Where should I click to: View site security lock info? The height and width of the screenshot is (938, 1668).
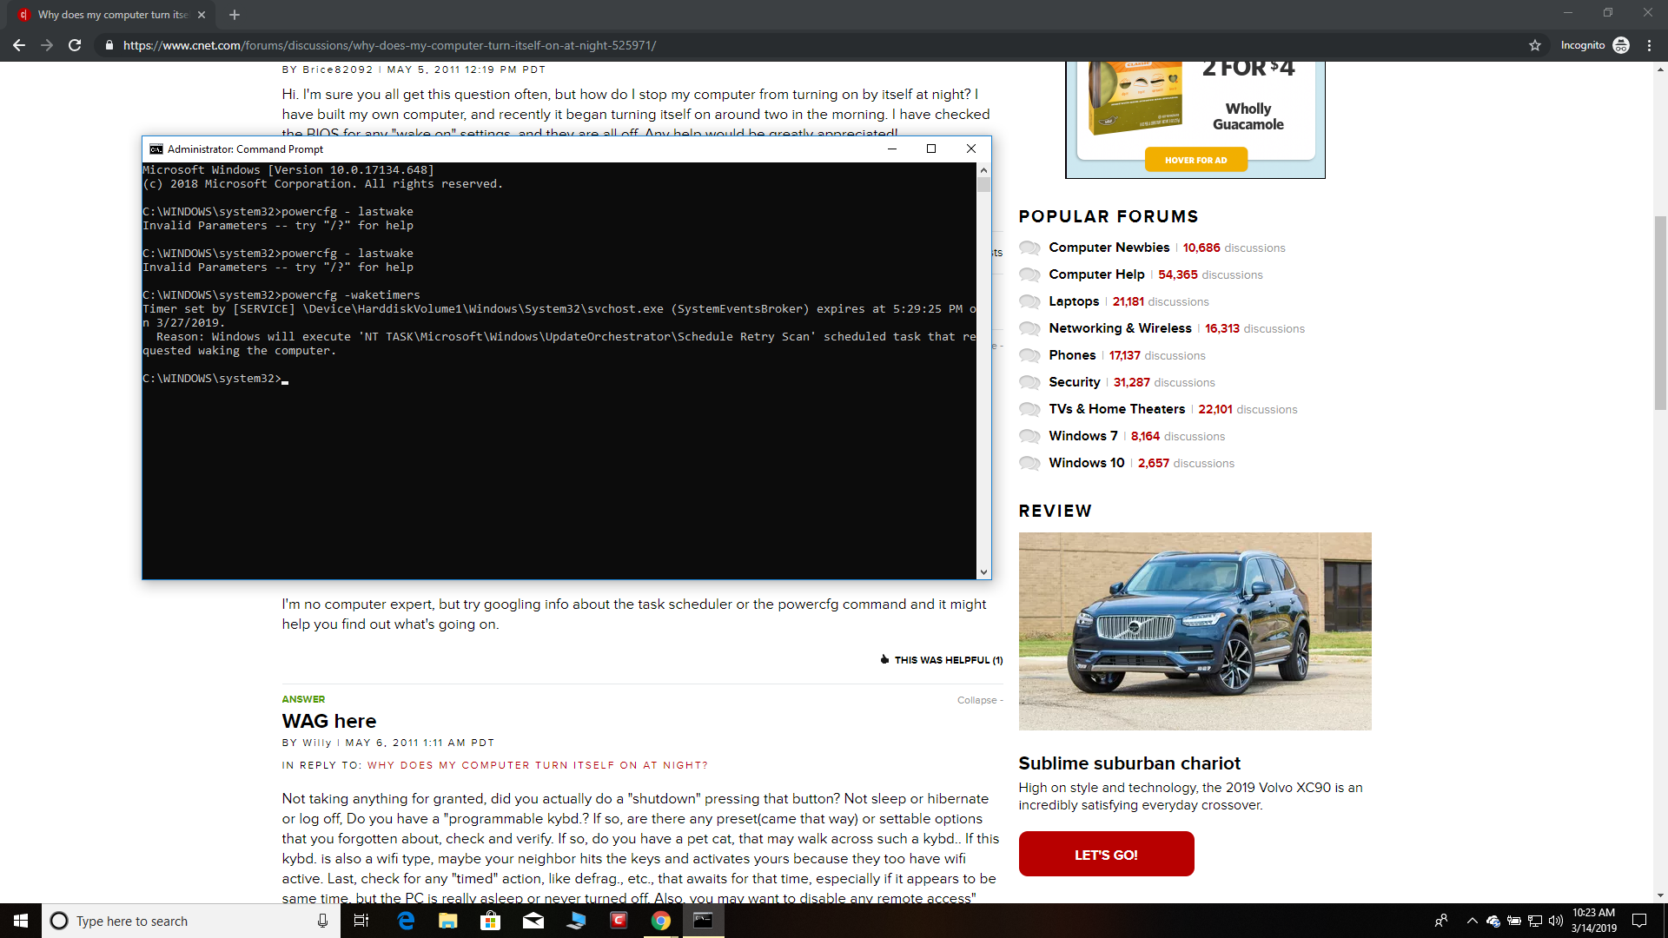[x=109, y=45]
